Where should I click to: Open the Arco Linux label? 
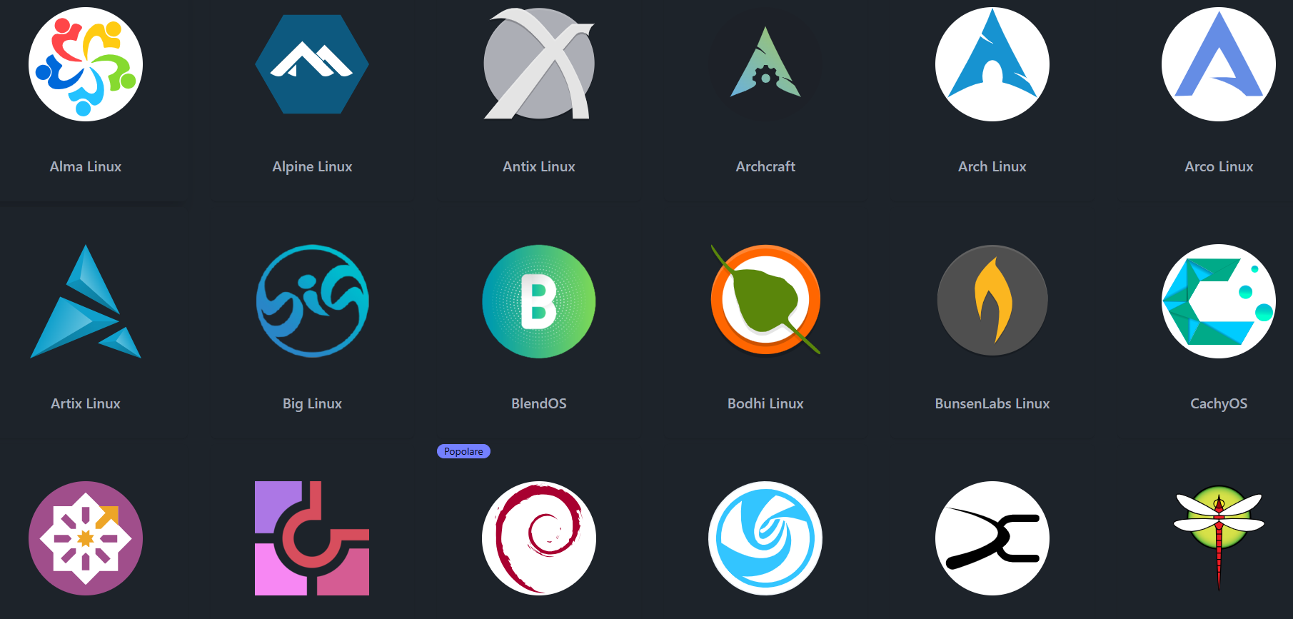[1219, 166]
